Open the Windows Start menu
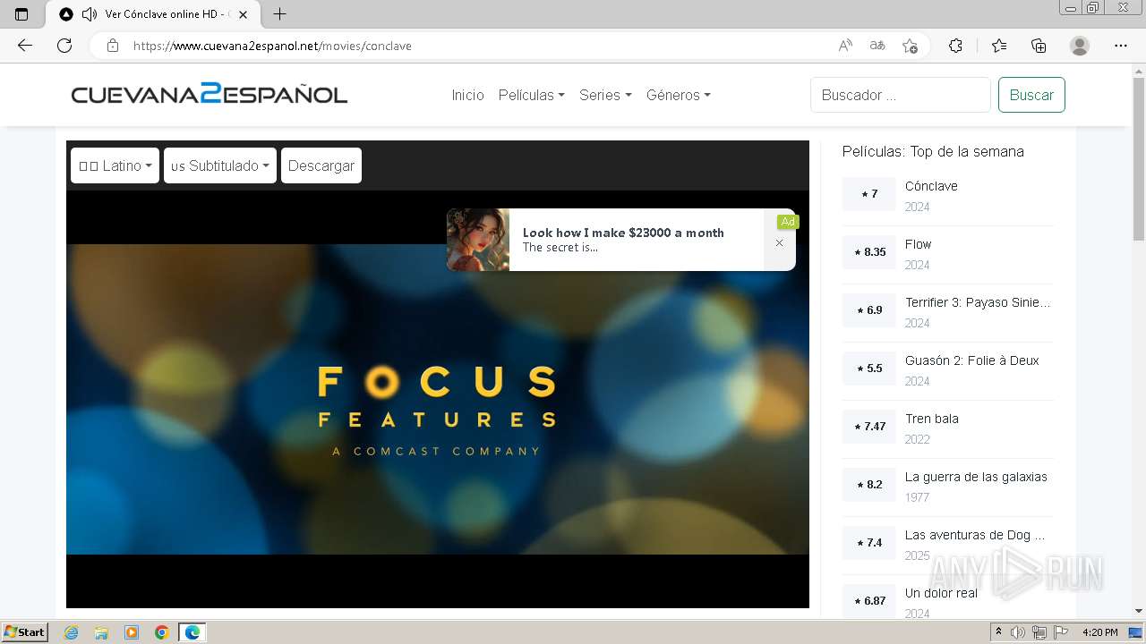 [x=24, y=632]
